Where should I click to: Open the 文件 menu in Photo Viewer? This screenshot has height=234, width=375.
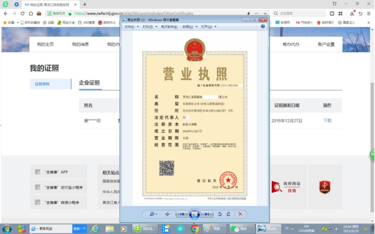pyautogui.click(x=130, y=26)
